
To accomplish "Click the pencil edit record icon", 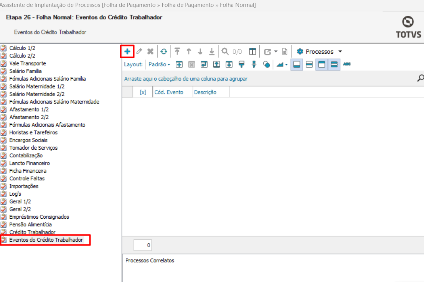I will pyautogui.click(x=139, y=51).
